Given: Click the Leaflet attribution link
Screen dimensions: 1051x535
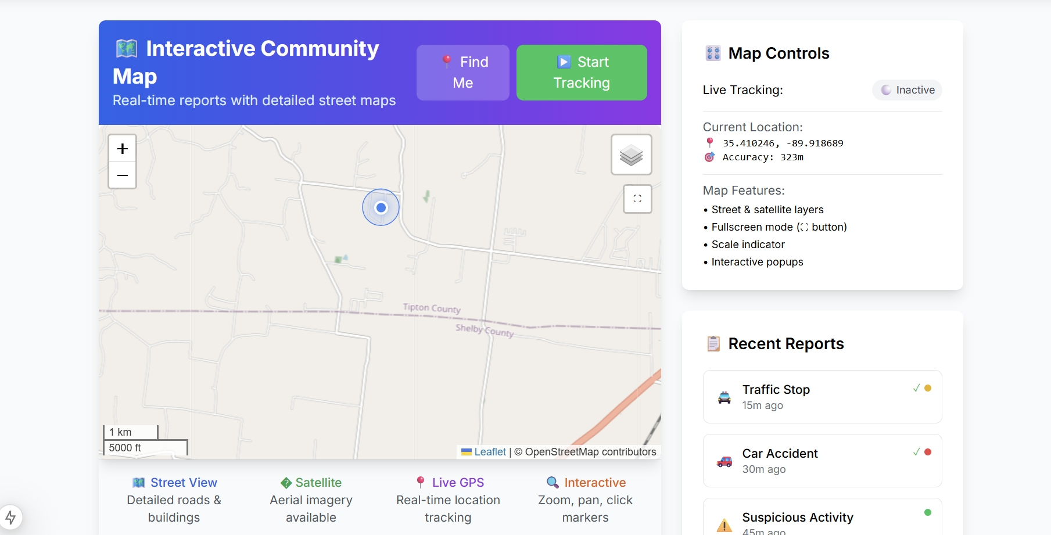Looking at the screenshot, I should coord(490,452).
